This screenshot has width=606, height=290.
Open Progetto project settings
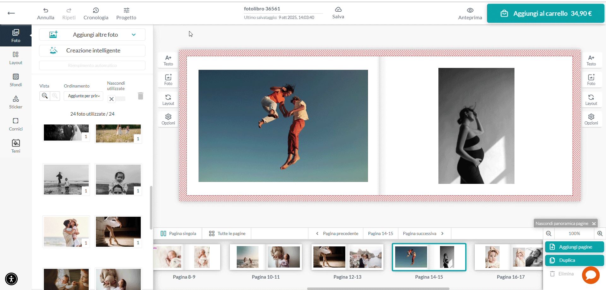126,14
